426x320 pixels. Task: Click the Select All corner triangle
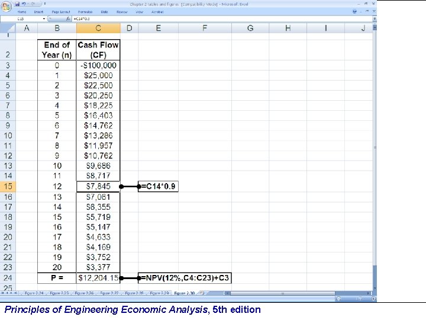(8, 28)
